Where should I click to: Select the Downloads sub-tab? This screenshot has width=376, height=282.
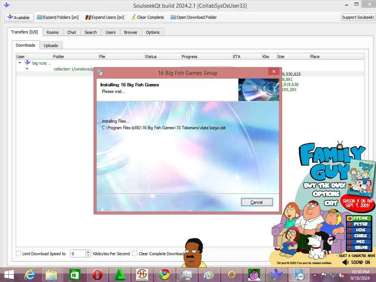(25, 45)
